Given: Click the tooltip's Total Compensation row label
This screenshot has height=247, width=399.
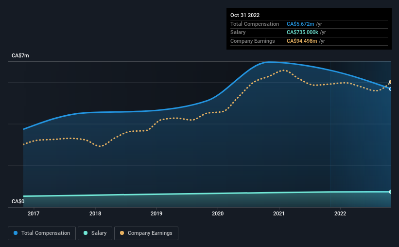Looking at the screenshot, I should [255, 24].
